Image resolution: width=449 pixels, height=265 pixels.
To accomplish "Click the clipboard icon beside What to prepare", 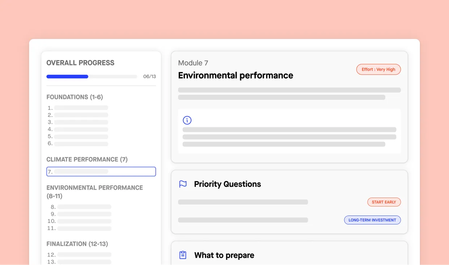I will 183,255.
